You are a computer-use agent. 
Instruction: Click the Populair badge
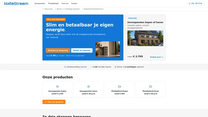[132, 18]
